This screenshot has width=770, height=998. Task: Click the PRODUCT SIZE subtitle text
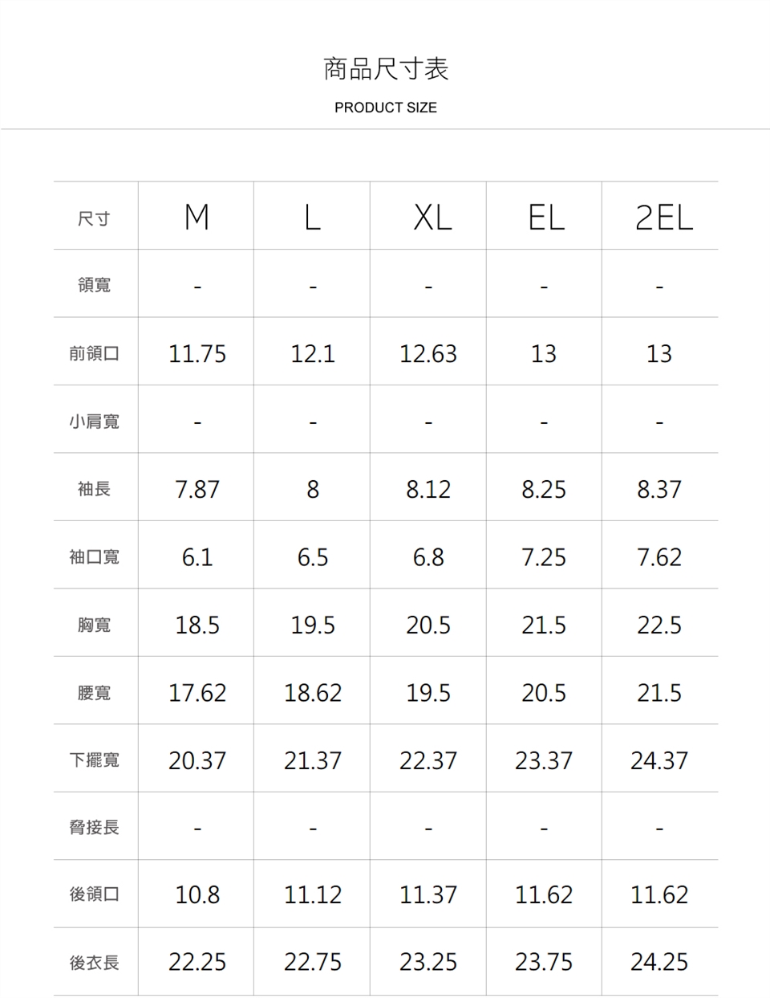(386, 108)
